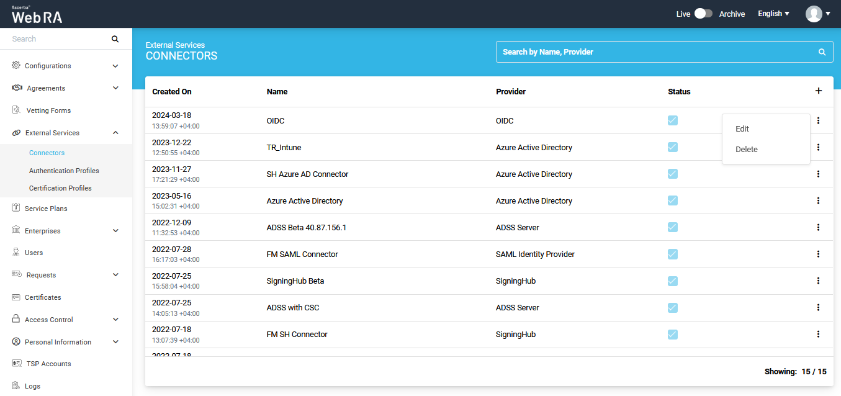Screen dimensions: 841x396
Task: Open Service Plans page
Action: [46, 209]
